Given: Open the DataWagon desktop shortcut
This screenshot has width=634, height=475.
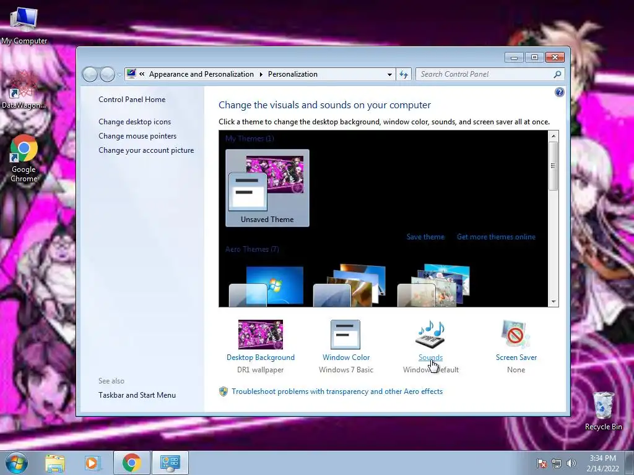Looking at the screenshot, I should (24, 90).
